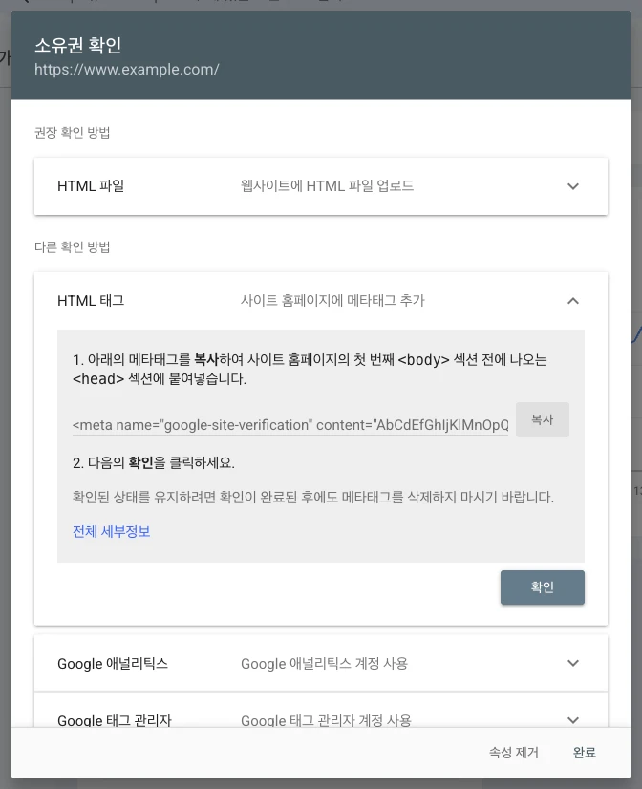642x789 pixels.
Task: Click the HTML 파일 row title
Action: [91, 186]
